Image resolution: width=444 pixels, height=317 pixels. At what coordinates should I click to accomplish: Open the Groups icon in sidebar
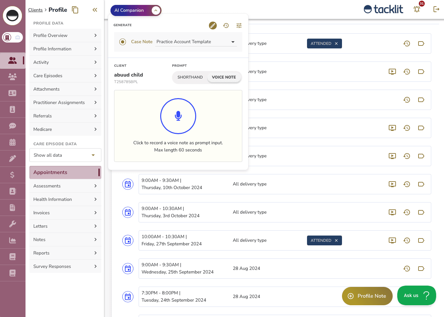(x=12, y=77)
